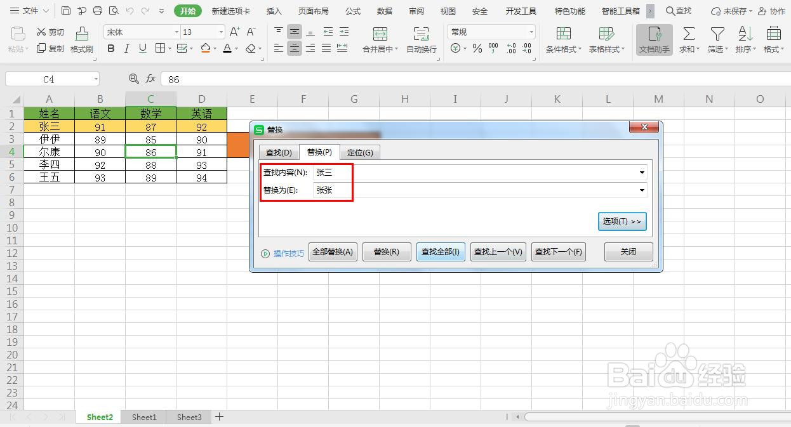Click the thousands separator icon
The height and width of the screenshot is (427, 791).
[493, 48]
